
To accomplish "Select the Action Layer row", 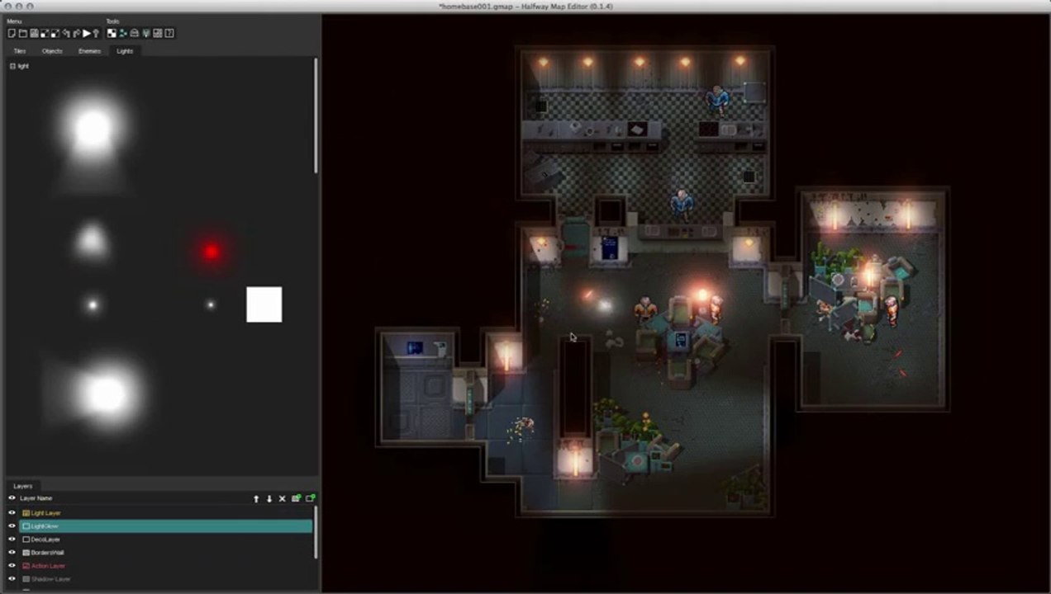I will [166, 566].
